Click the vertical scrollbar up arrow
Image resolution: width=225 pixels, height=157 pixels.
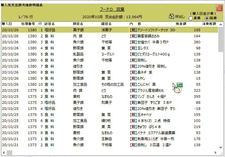[221, 24]
